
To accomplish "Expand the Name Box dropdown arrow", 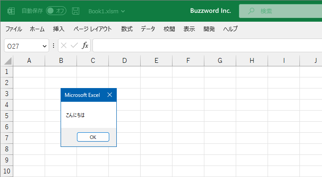I will 45,46.
